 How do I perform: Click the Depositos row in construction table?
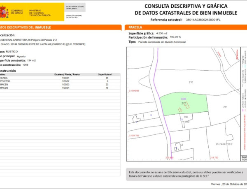coord(60,81)
